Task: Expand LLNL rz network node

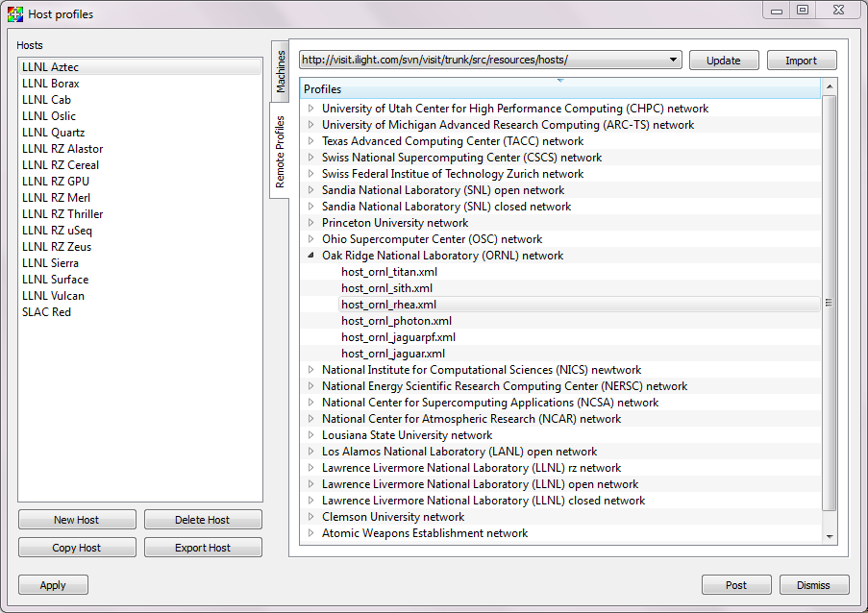Action: (311, 468)
